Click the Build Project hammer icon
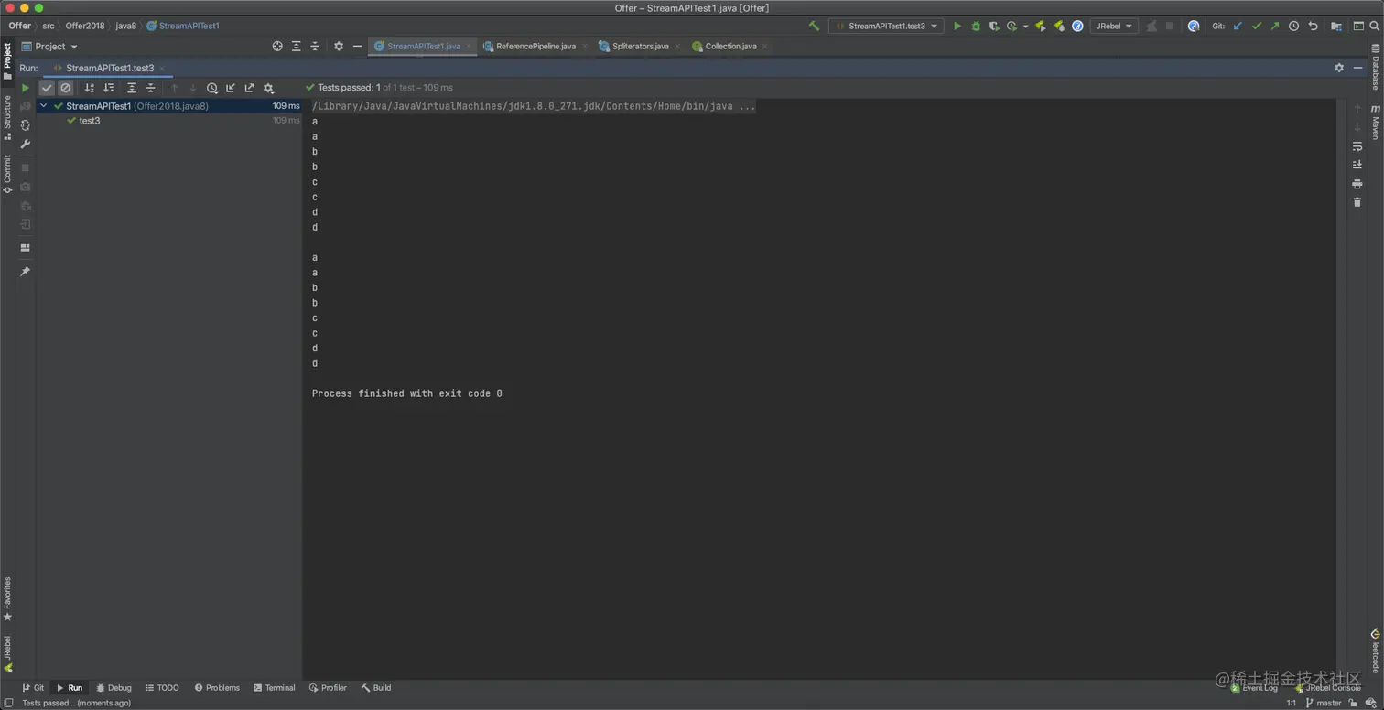This screenshot has height=710, width=1384. click(x=814, y=26)
